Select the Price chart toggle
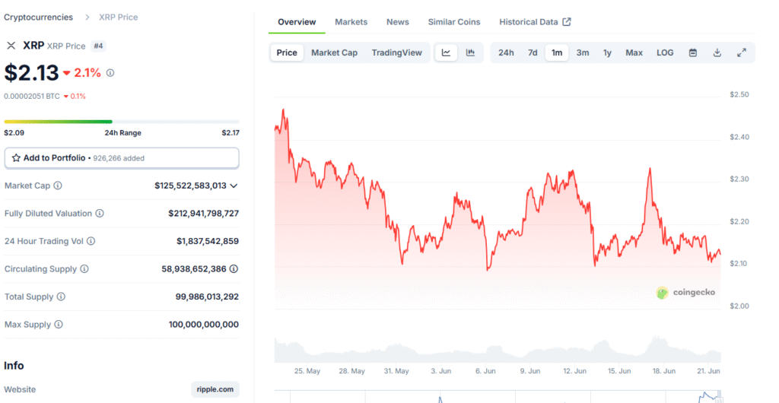The height and width of the screenshot is (403, 779). [287, 52]
